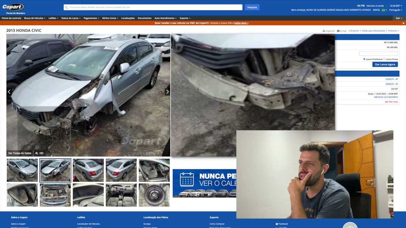Focus the vehicle search input field
Viewport: 406px width, 228px height.
point(153,7)
